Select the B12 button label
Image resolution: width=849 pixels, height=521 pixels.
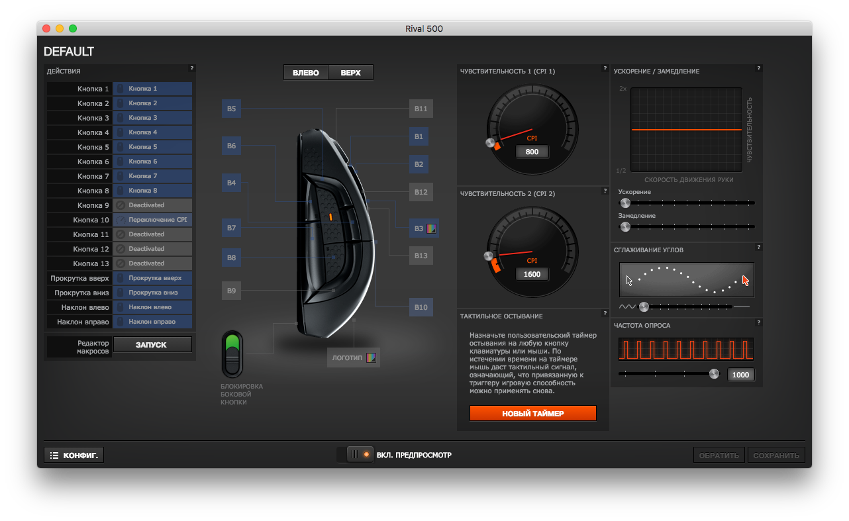click(421, 192)
